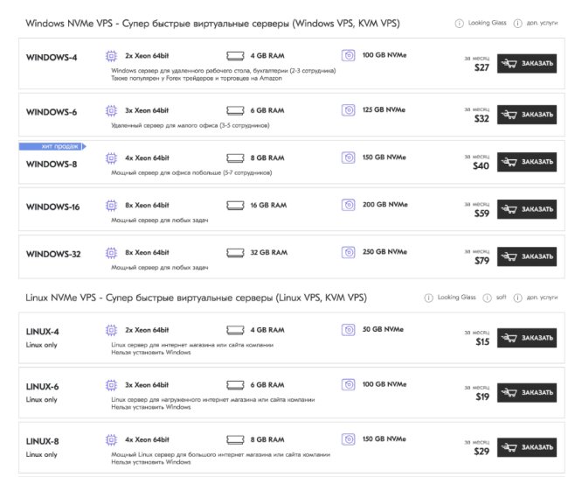
Task: Order the LINUX-4 plan
Action: pos(527,338)
